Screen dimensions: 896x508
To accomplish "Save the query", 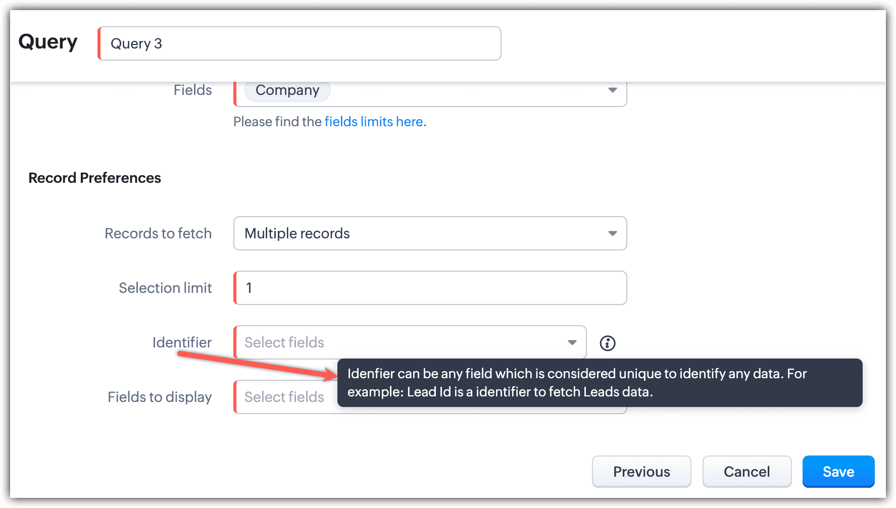I will tap(838, 472).
